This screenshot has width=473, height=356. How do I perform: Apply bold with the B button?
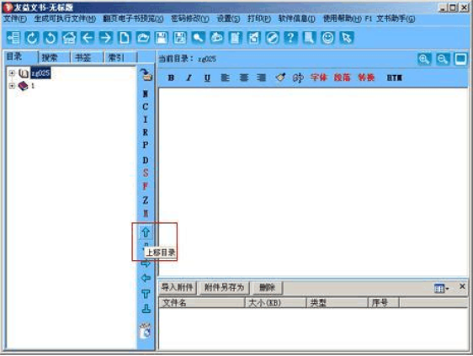[x=171, y=77]
